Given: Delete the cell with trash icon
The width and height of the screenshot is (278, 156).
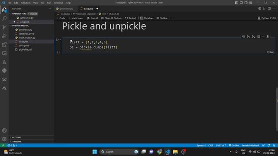Looking at the screenshot, I should [268, 36].
